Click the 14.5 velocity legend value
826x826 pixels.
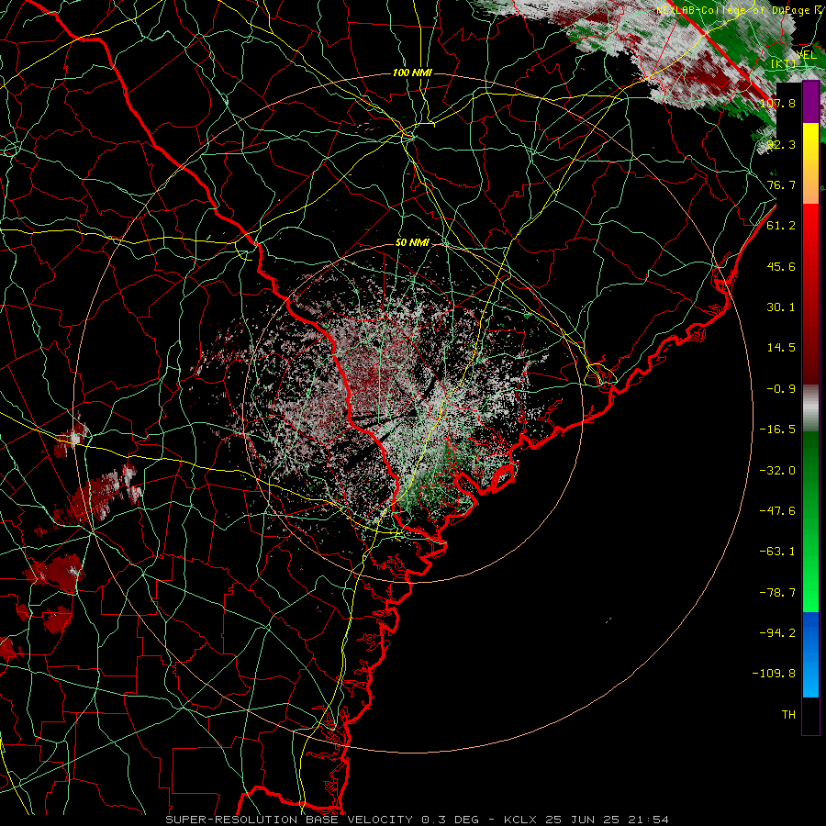pos(781,348)
